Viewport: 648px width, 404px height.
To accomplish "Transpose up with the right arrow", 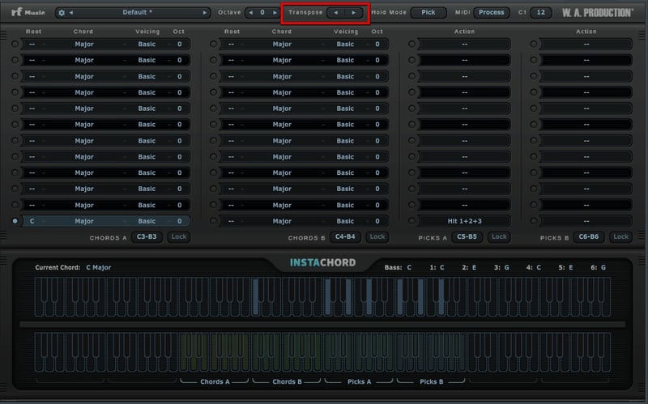I will click(353, 13).
